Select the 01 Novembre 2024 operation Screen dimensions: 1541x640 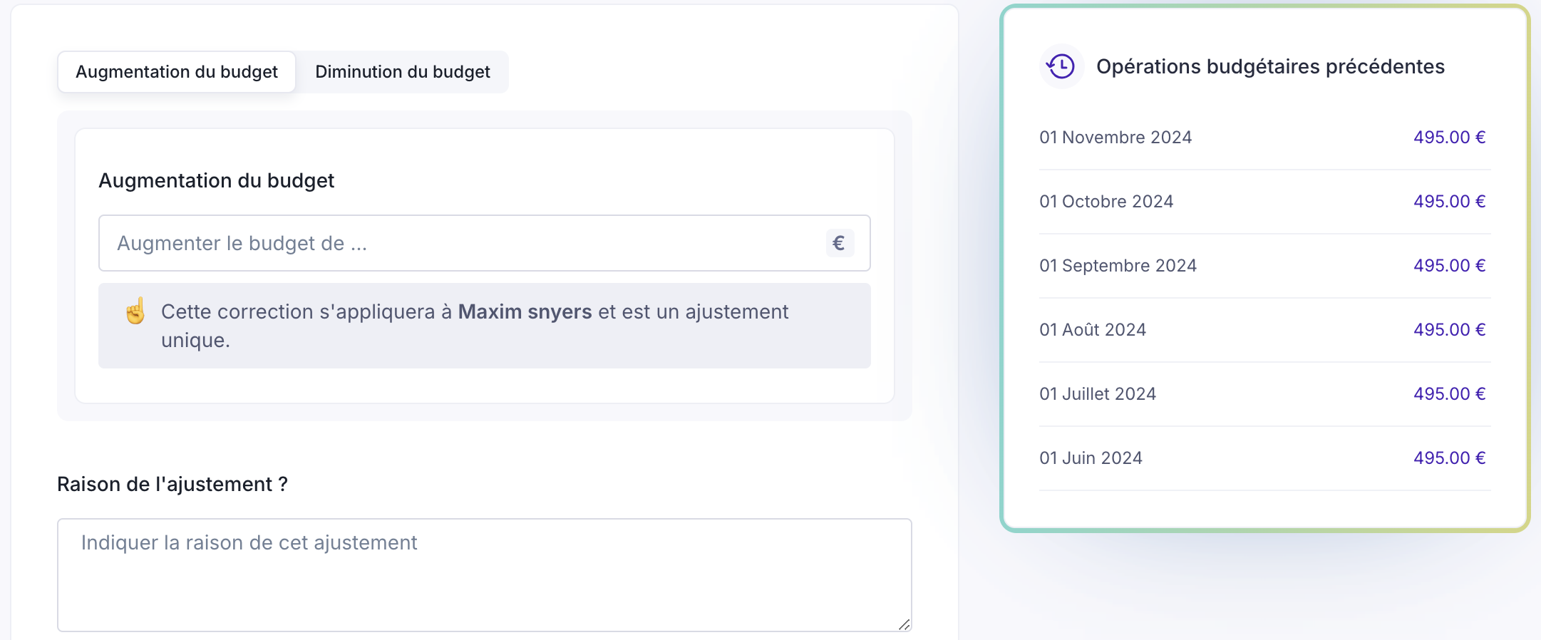pos(1115,138)
